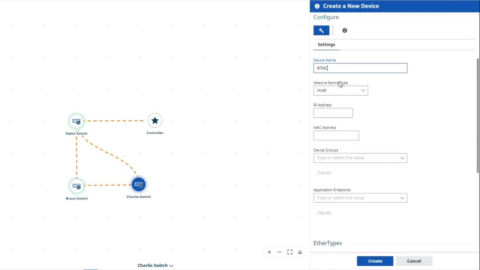Toggle the topology lock icon
Viewport: 480px width, 270px height.
coord(300,252)
